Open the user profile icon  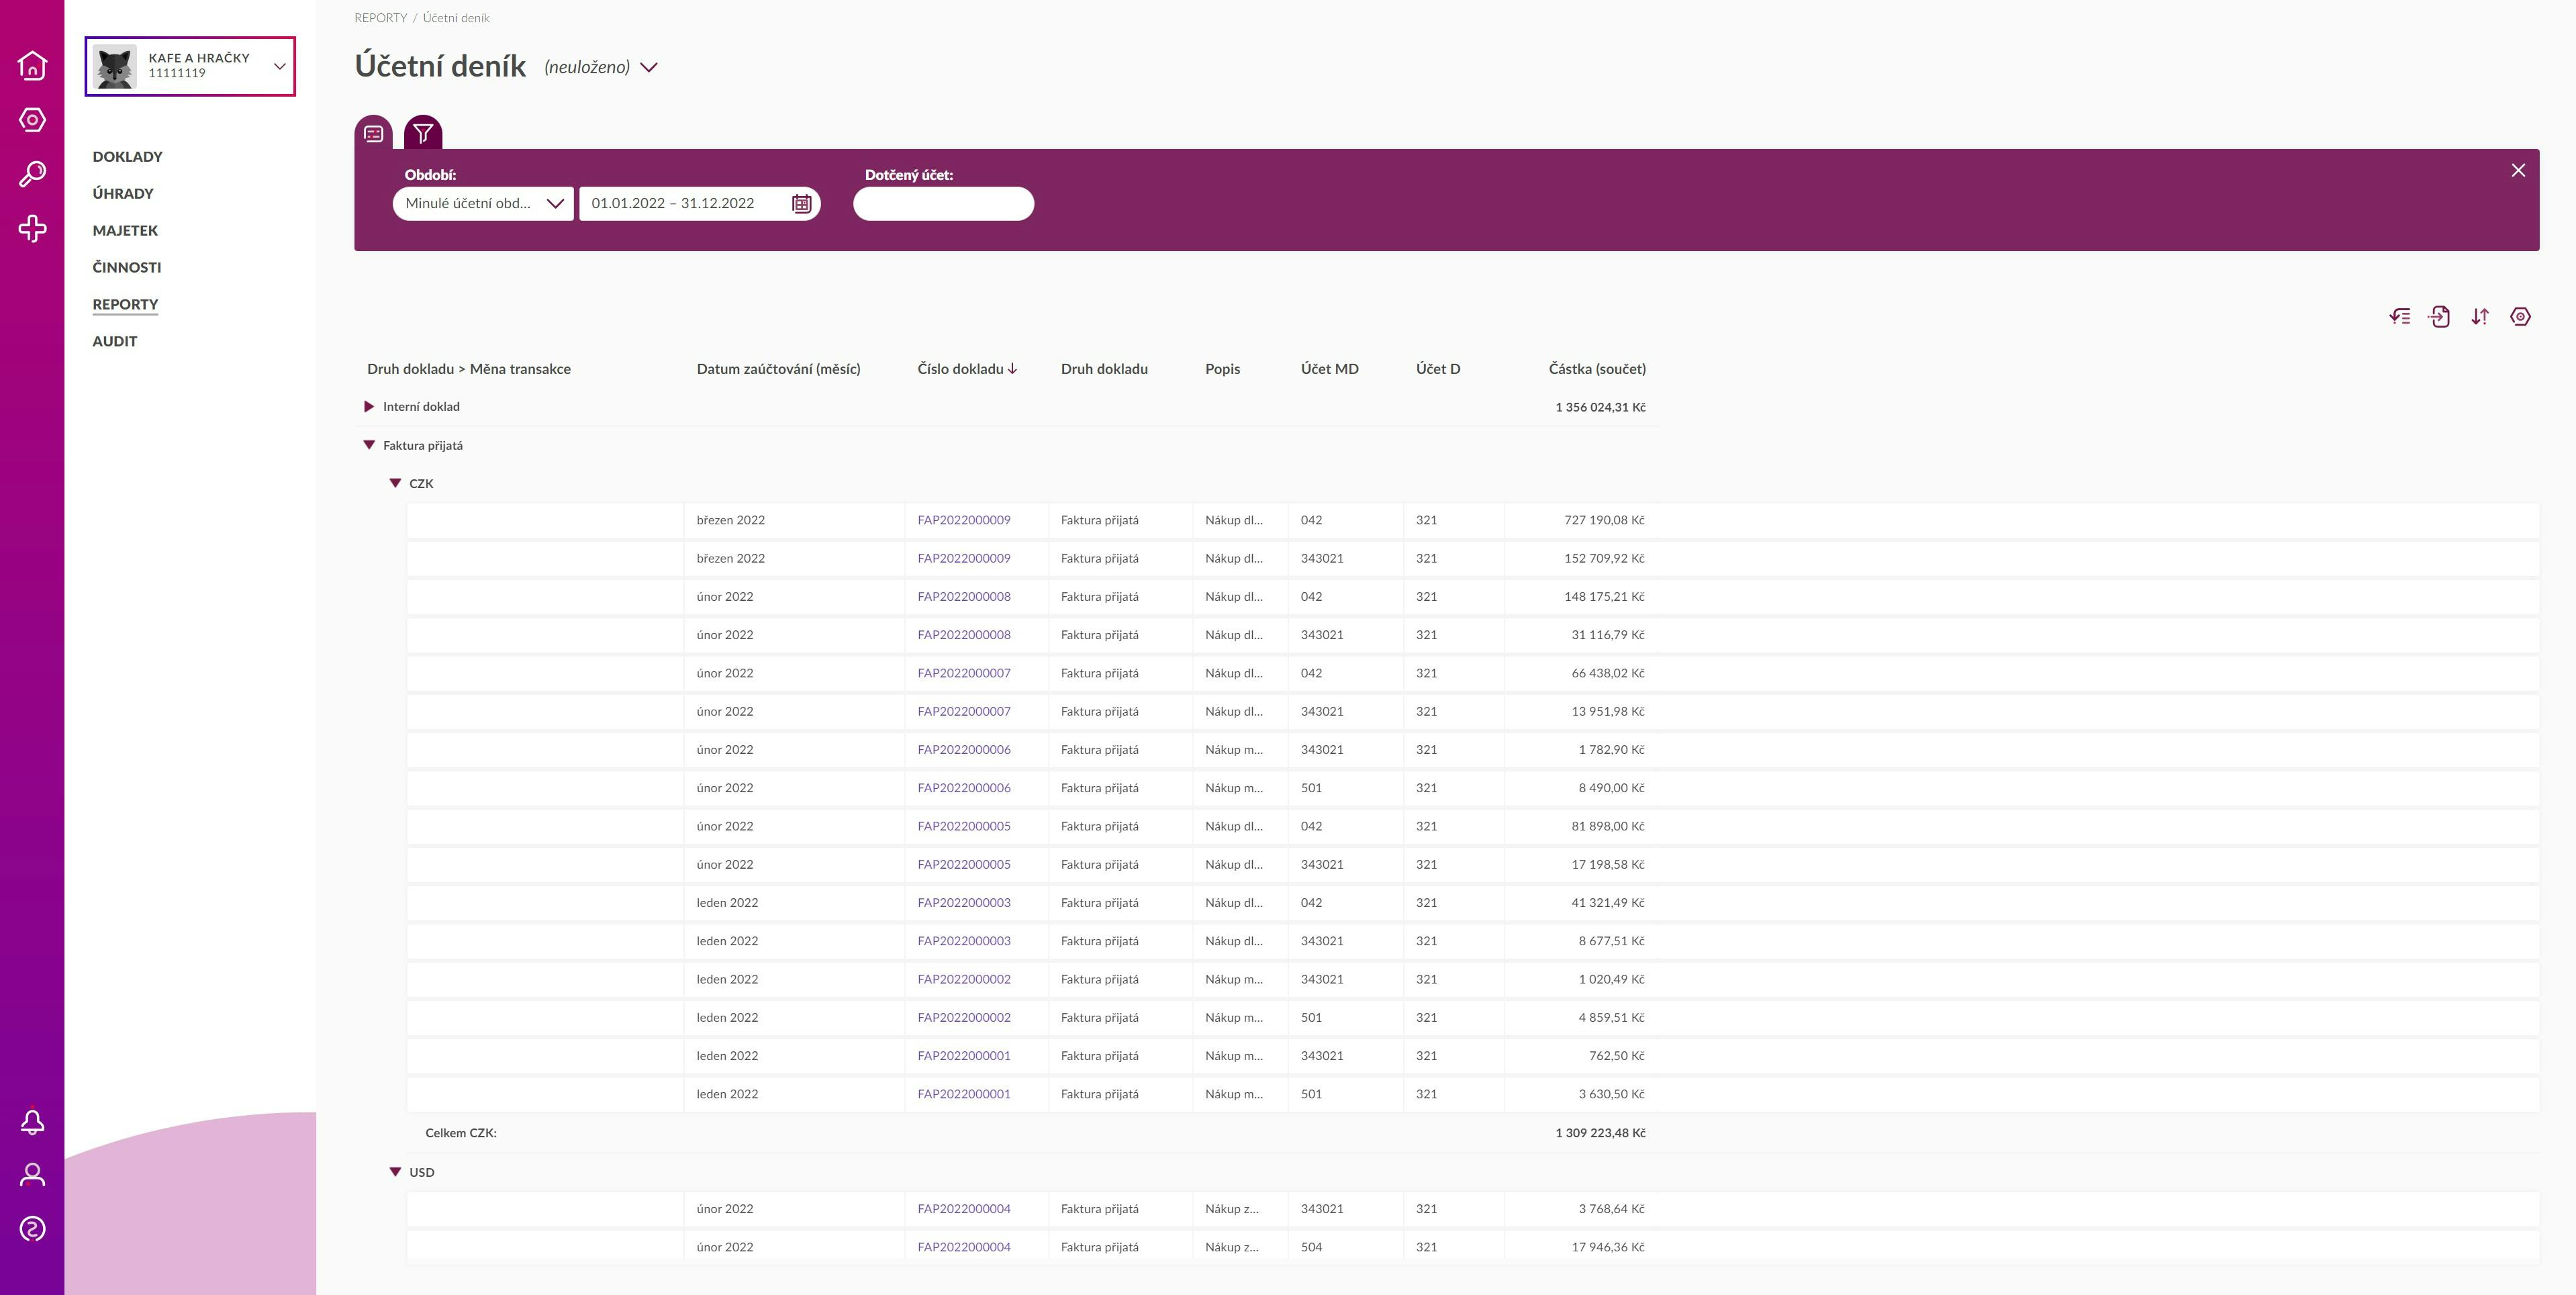click(x=32, y=1175)
